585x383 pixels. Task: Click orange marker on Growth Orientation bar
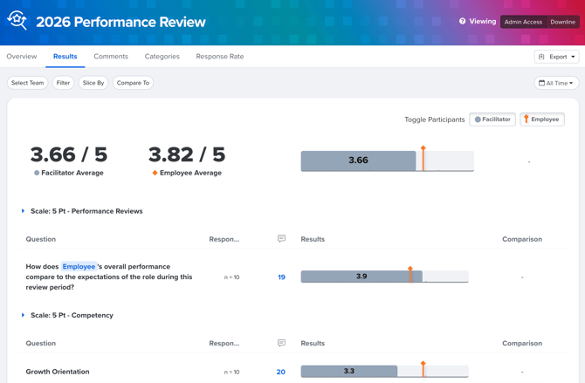coord(423,369)
